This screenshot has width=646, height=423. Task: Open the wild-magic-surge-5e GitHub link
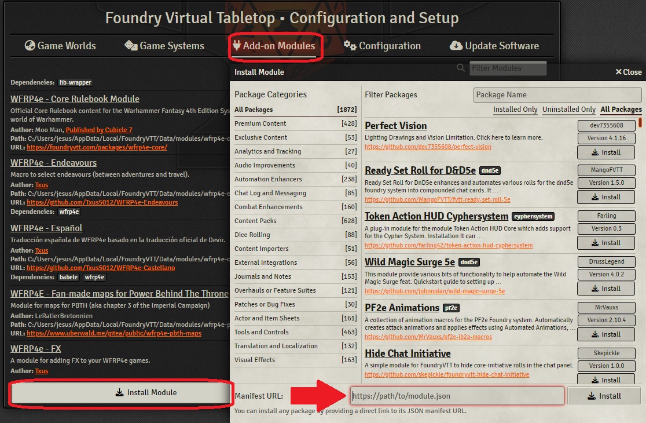[x=435, y=291]
